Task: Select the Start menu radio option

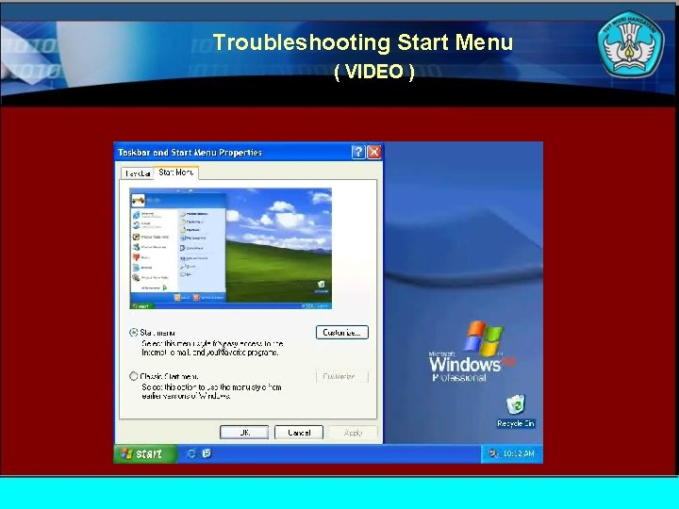Action: click(133, 333)
